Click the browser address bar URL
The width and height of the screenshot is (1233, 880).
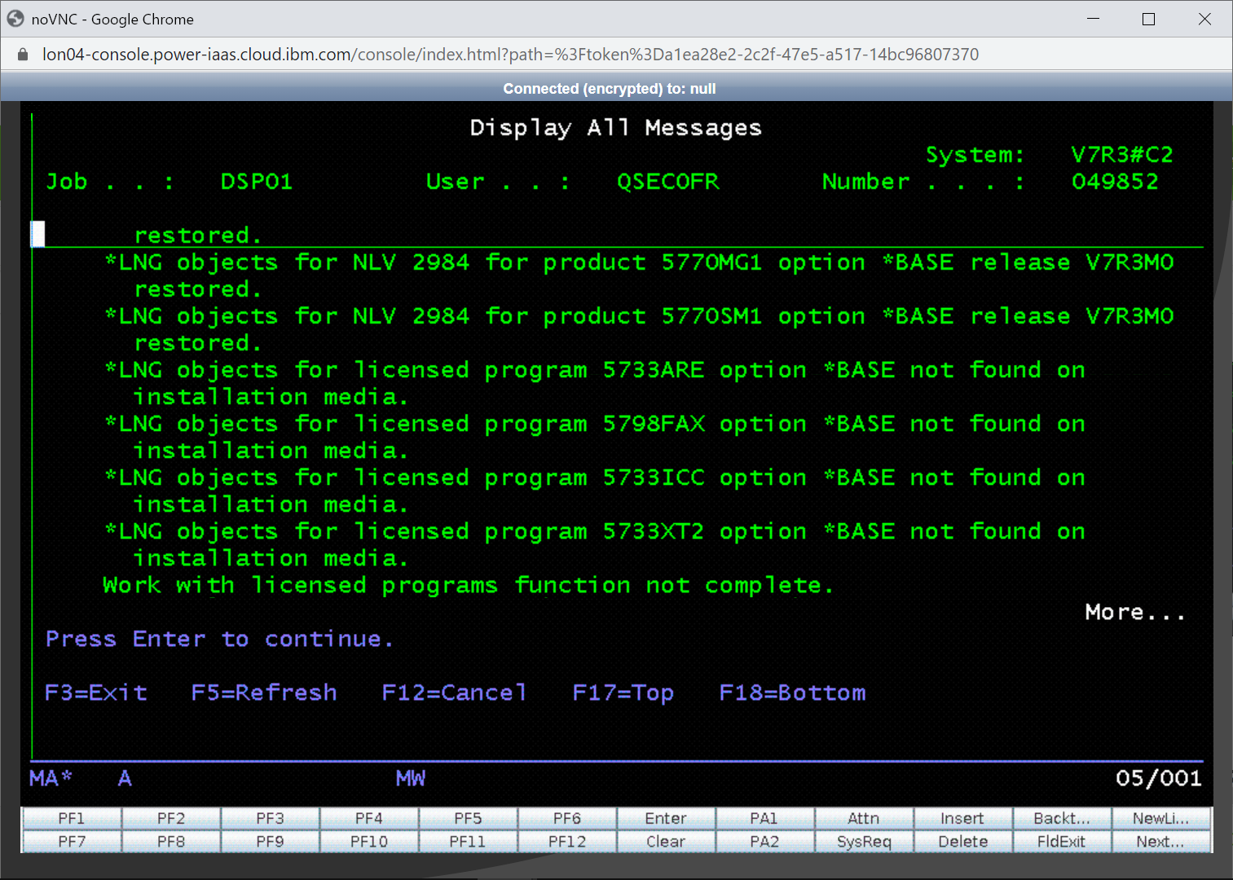(x=510, y=55)
